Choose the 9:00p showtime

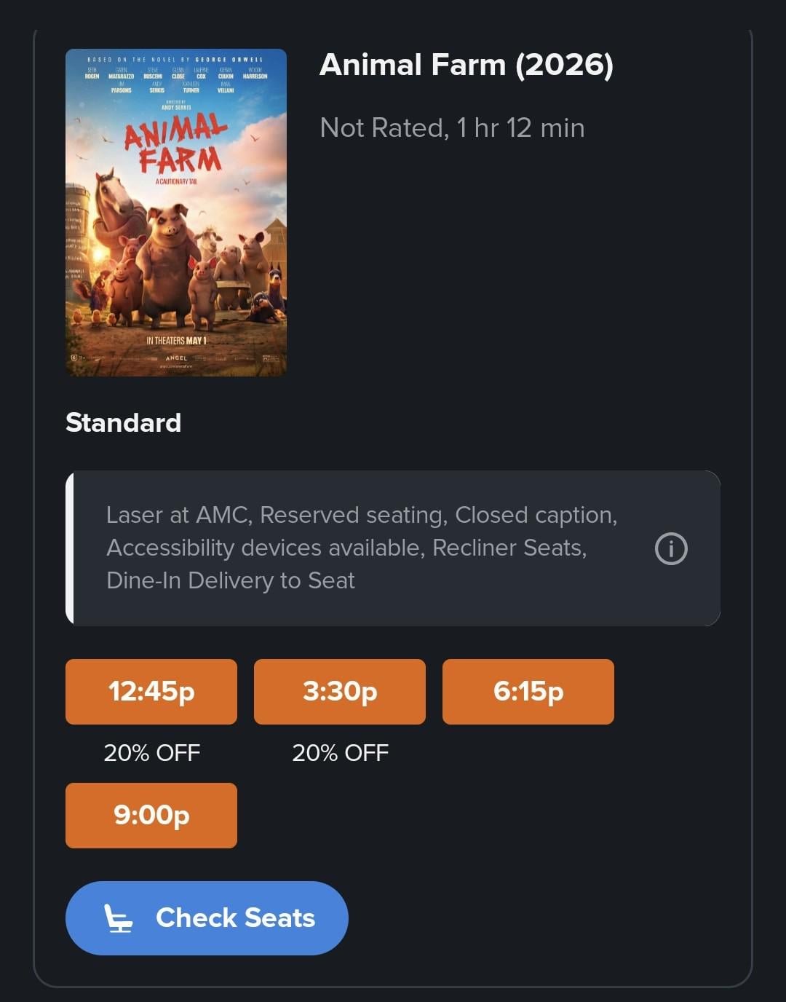(151, 815)
